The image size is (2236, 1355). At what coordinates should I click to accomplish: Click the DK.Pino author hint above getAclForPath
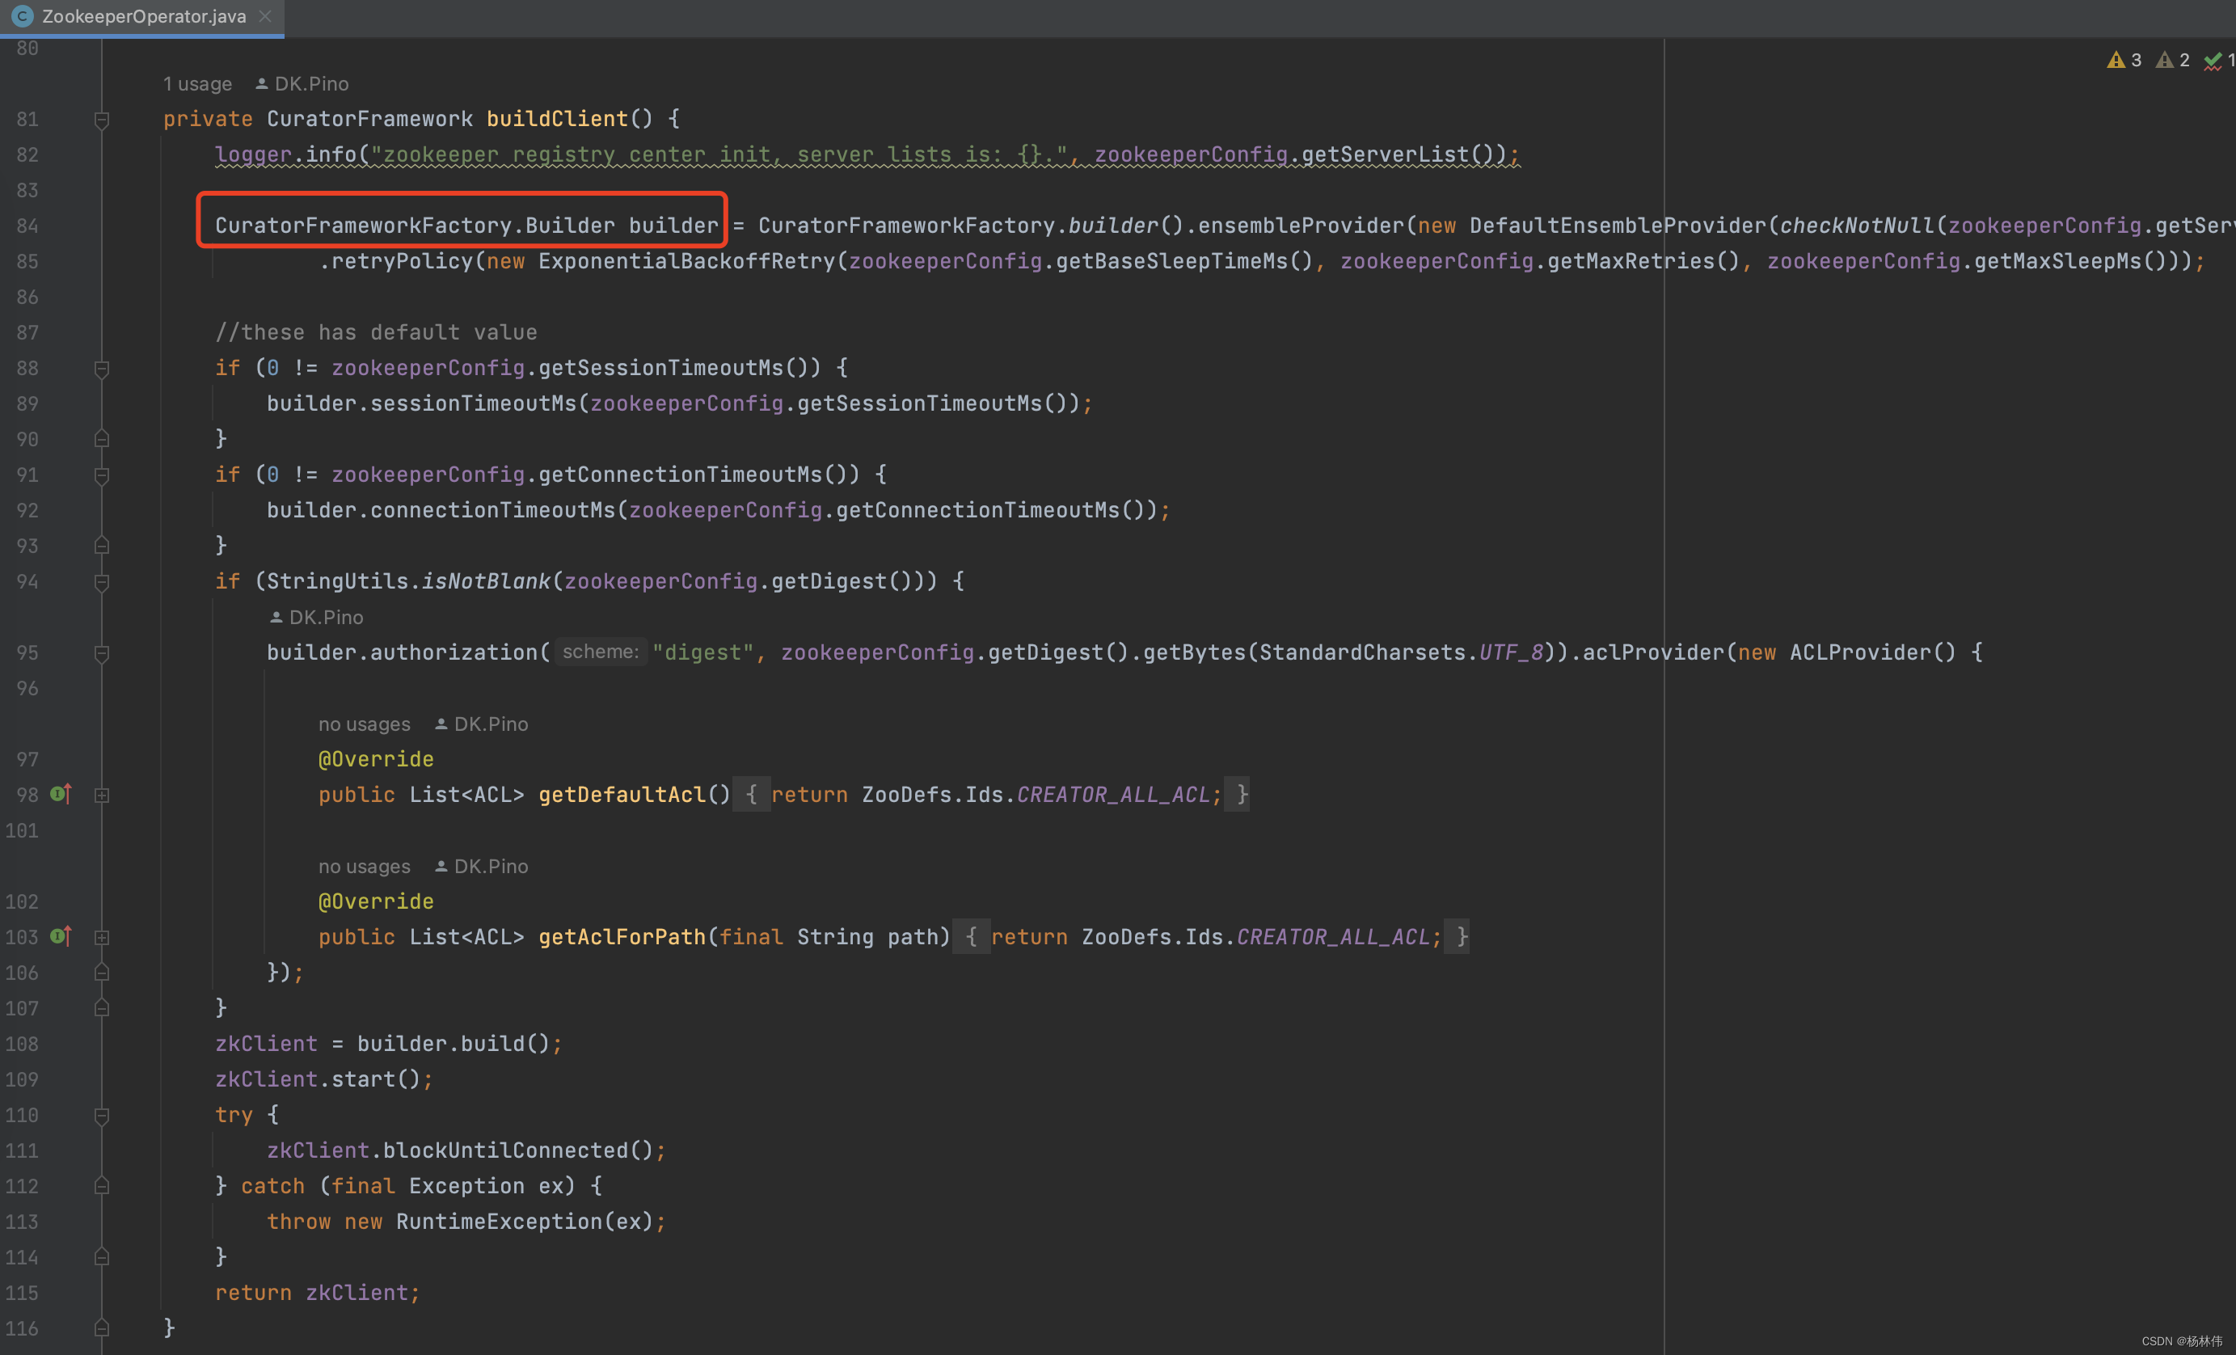point(481,867)
